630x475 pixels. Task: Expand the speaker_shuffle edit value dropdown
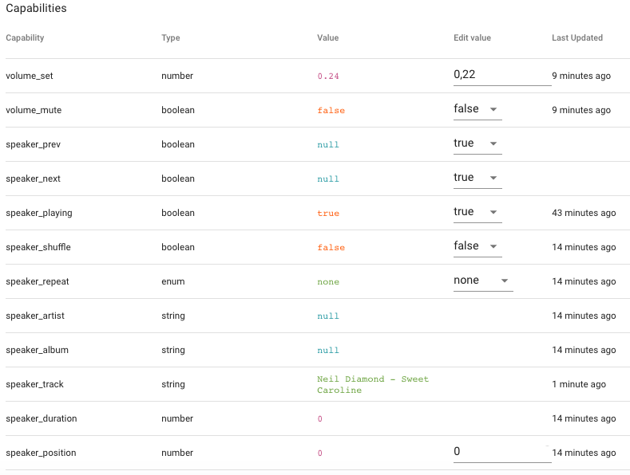coord(477,246)
